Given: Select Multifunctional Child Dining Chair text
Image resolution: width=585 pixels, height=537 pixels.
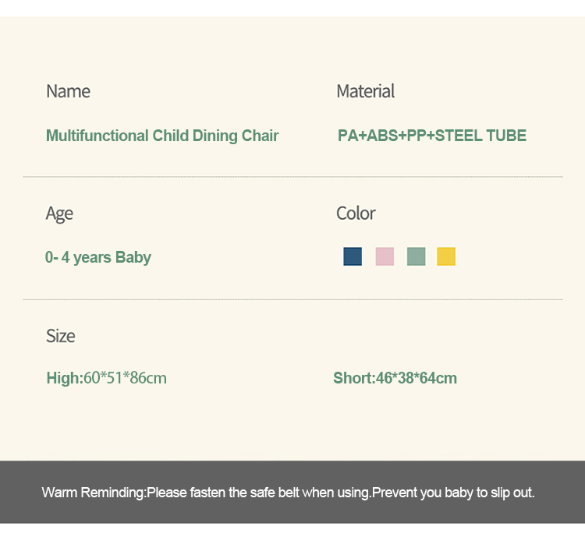Looking at the screenshot, I should click(x=162, y=136).
